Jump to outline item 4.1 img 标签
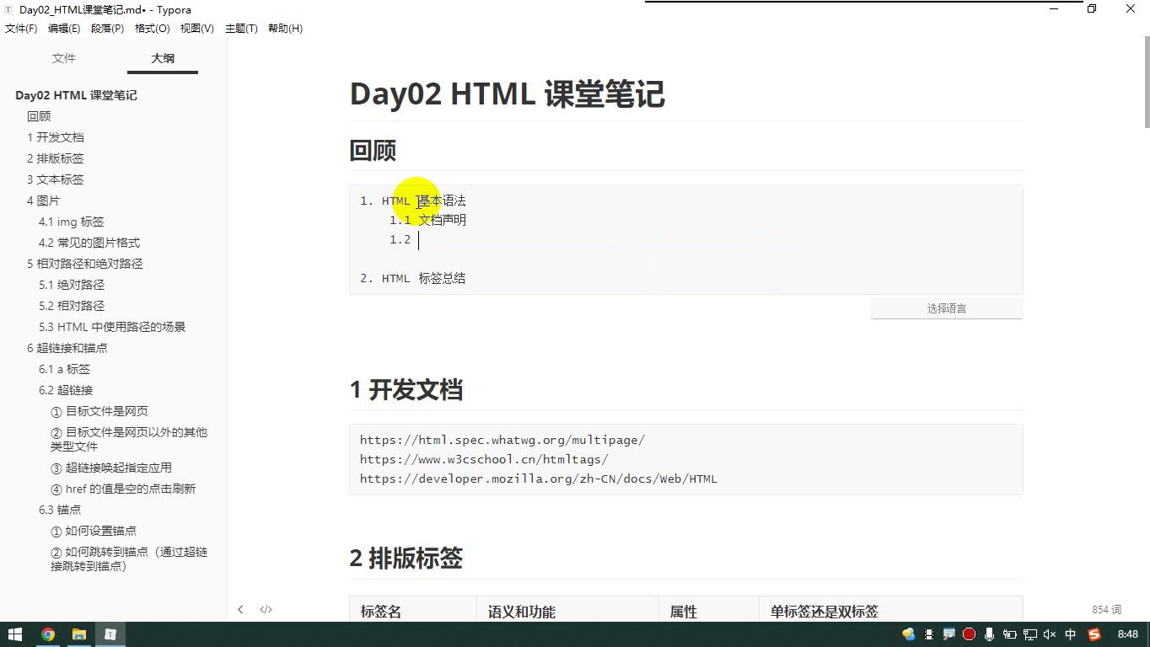The height and width of the screenshot is (647, 1150). pyautogui.click(x=72, y=222)
